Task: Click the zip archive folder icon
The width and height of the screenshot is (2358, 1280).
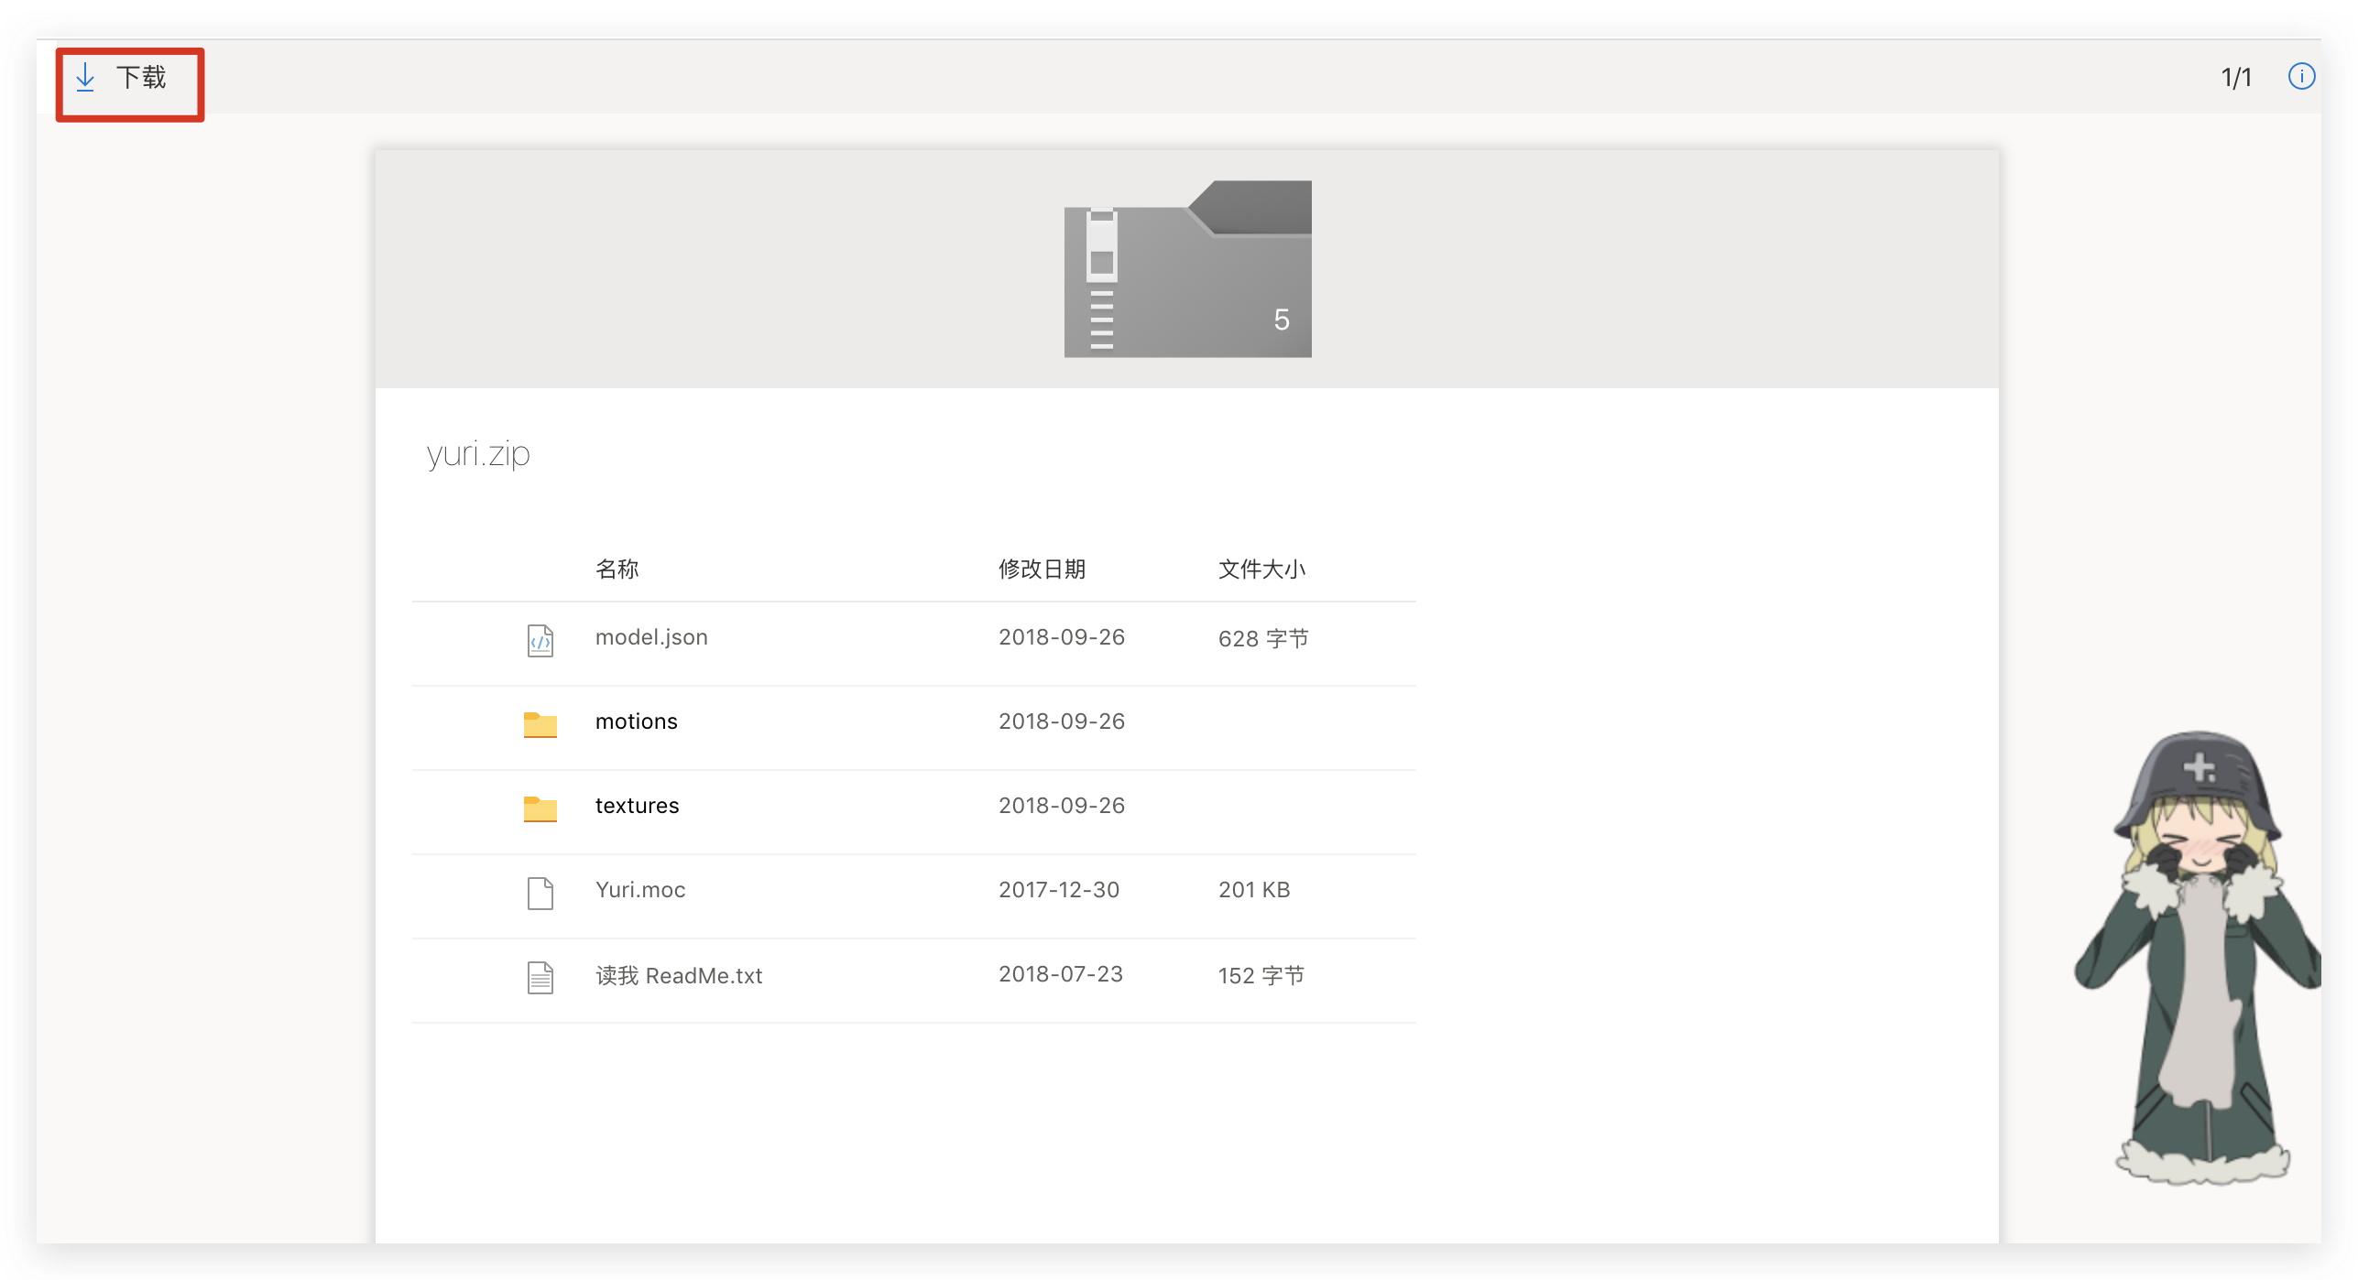Action: (1187, 269)
